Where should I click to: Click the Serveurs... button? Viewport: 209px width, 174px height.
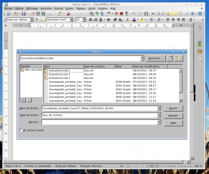(x=156, y=58)
